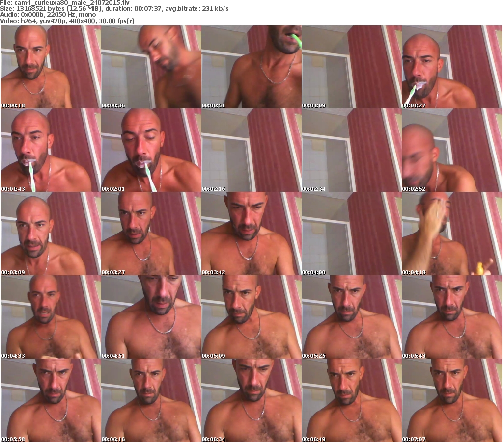503x442 pixels.
Task: Select the blurred frame stamped 00:02:52
Action: 452,150
